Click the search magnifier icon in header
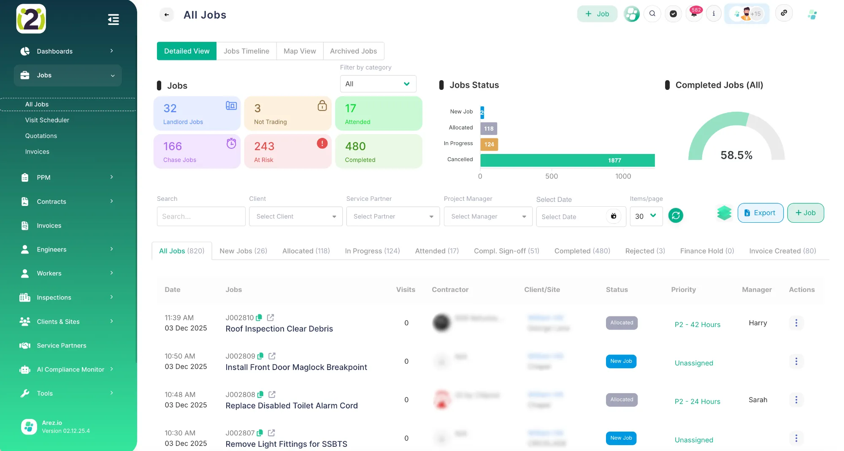The height and width of the screenshot is (451, 844). click(652, 14)
